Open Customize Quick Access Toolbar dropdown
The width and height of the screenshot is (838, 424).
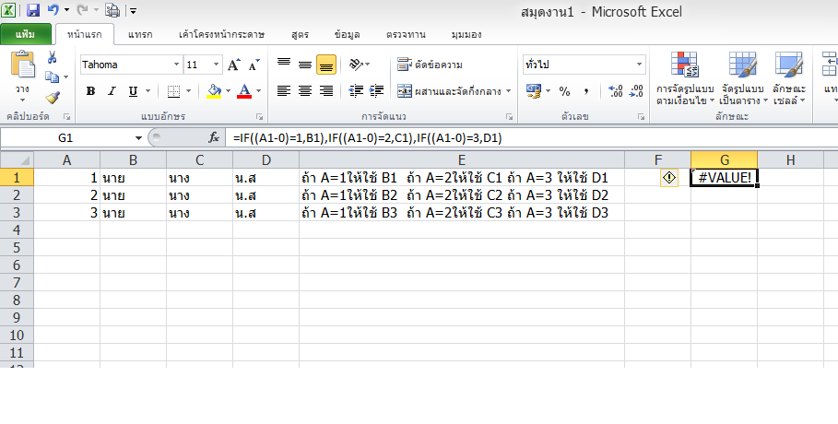click(x=133, y=11)
